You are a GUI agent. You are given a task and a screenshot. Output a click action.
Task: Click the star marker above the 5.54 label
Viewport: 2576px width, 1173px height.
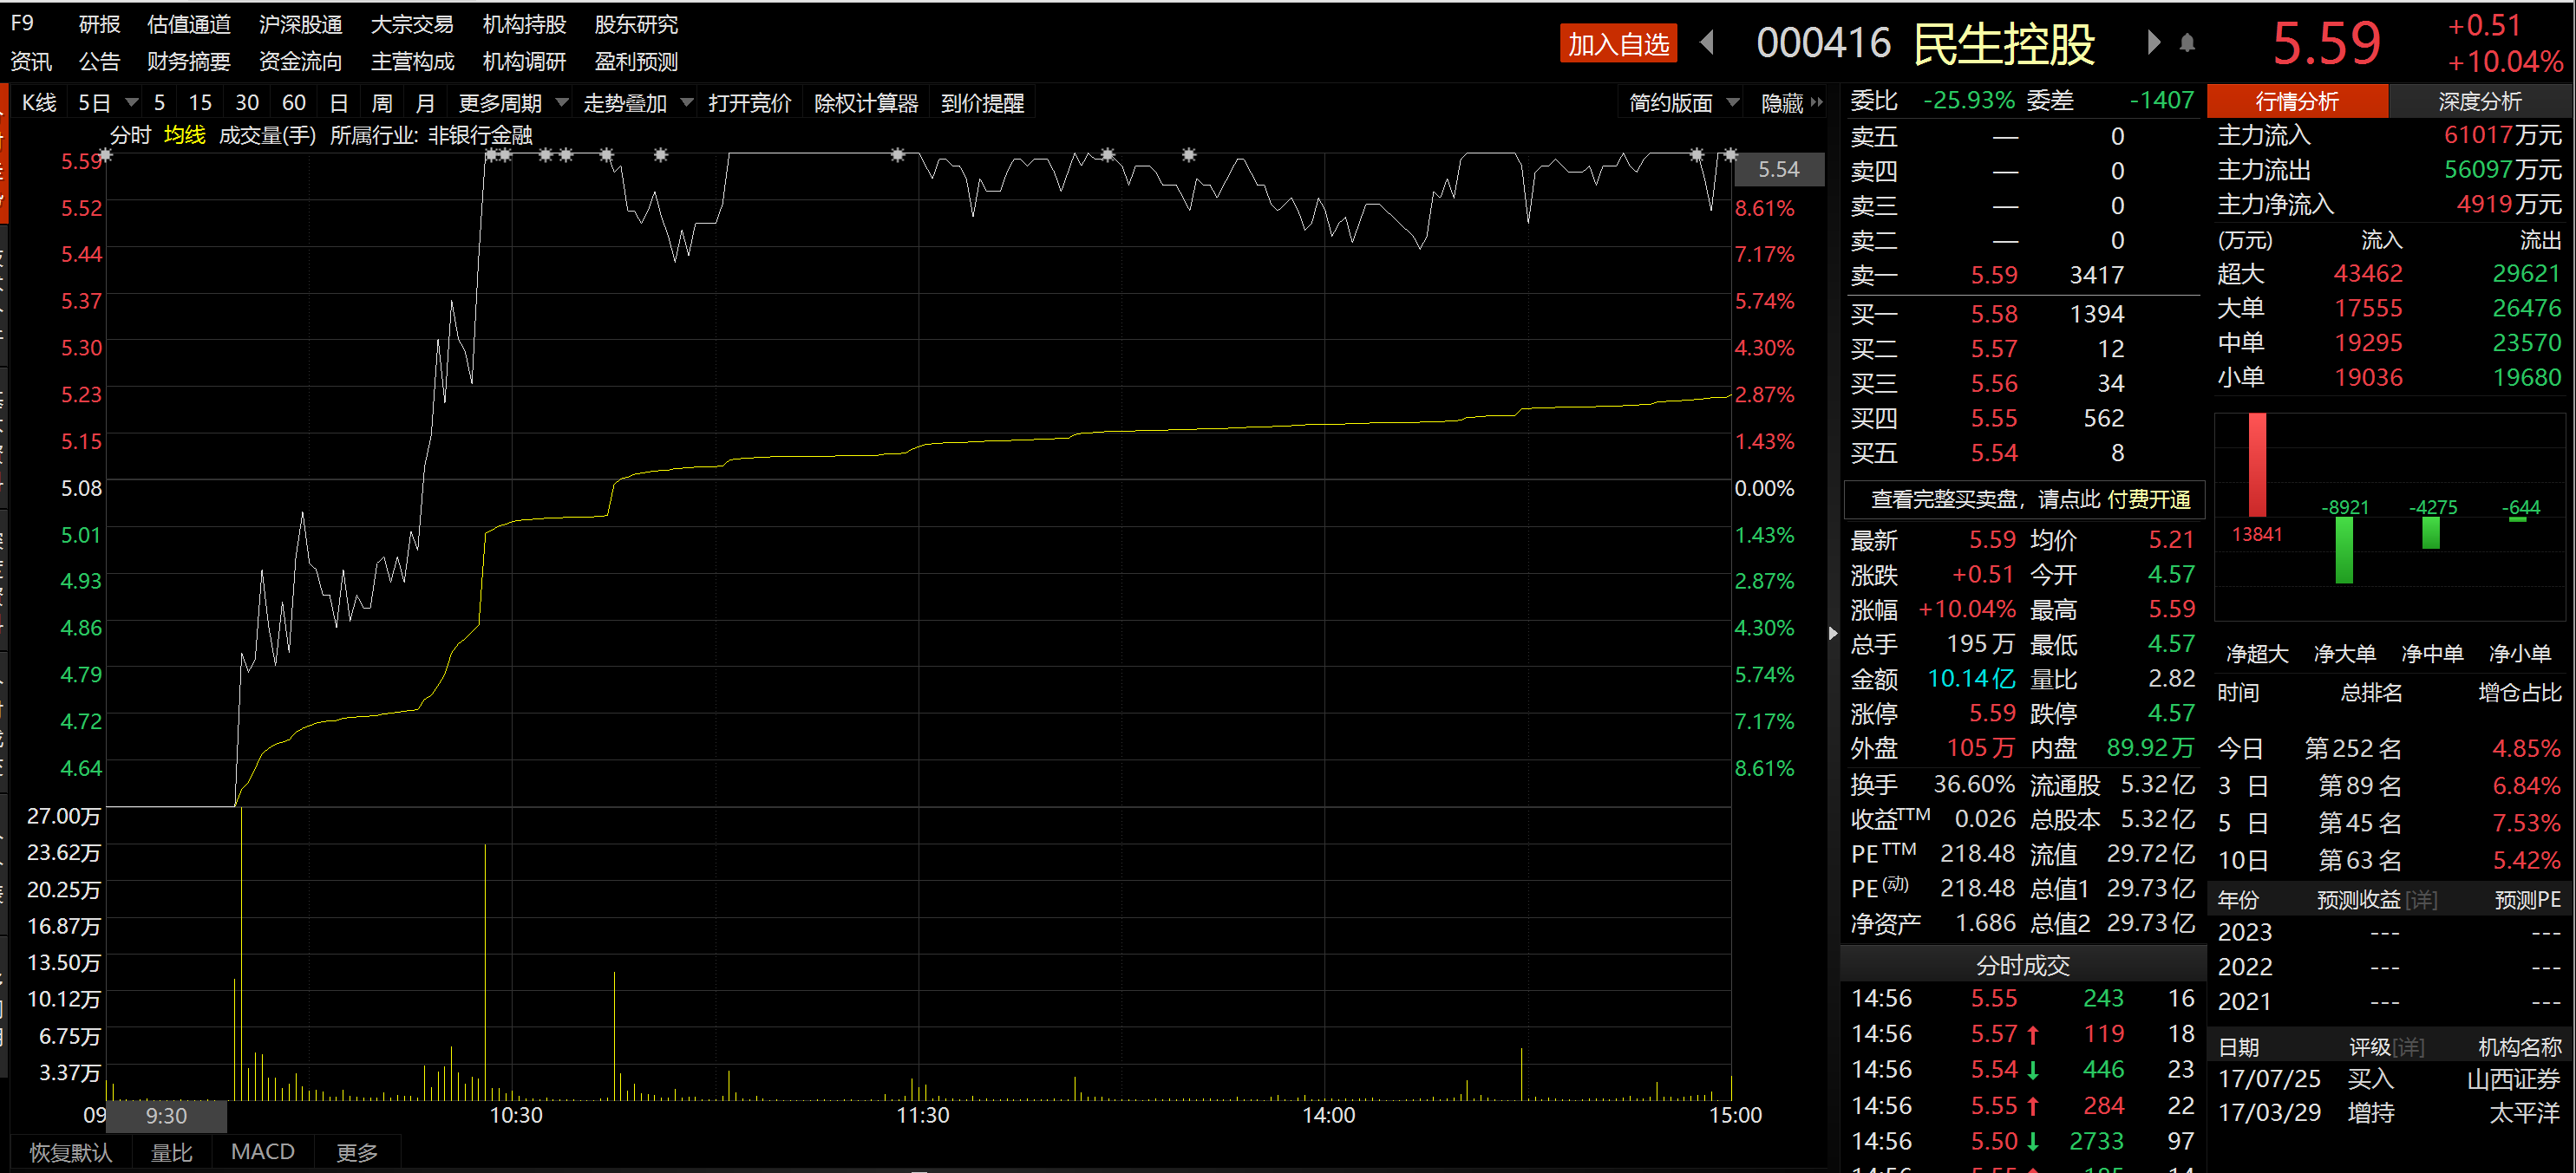pos(1730,155)
